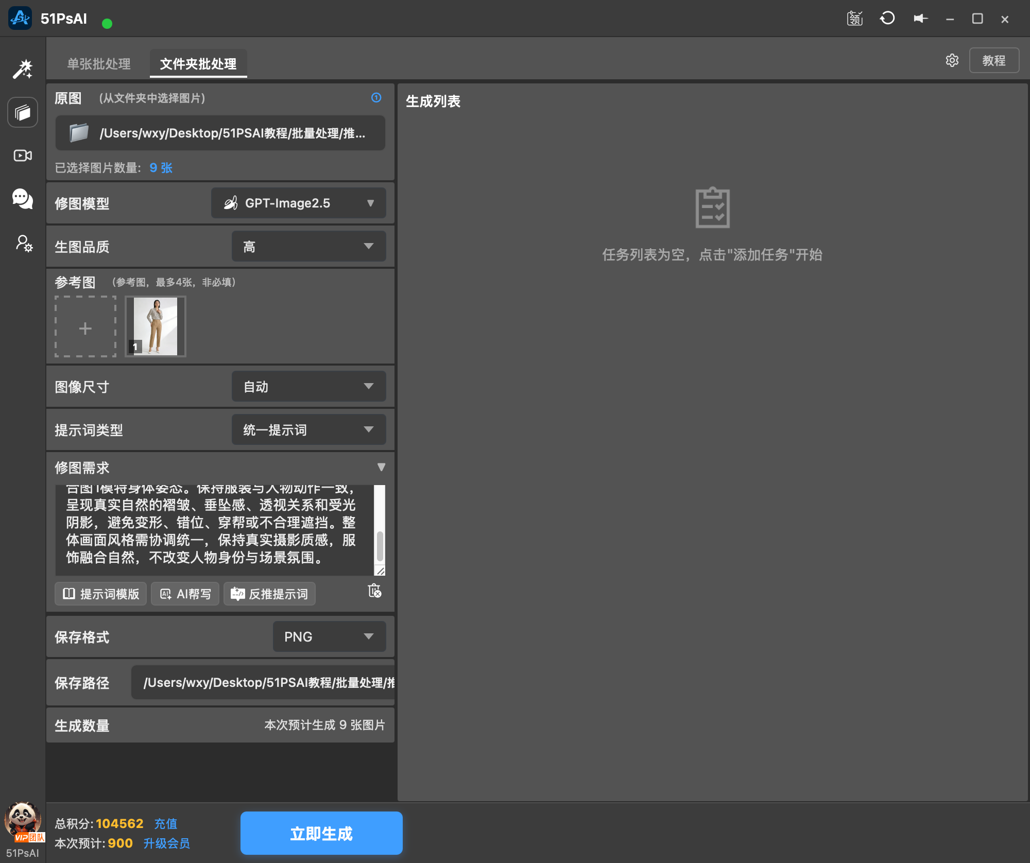This screenshot has height=863, width=1030.
Task: Open the magic wand retouch tool
Action: [x=23, y=69]
